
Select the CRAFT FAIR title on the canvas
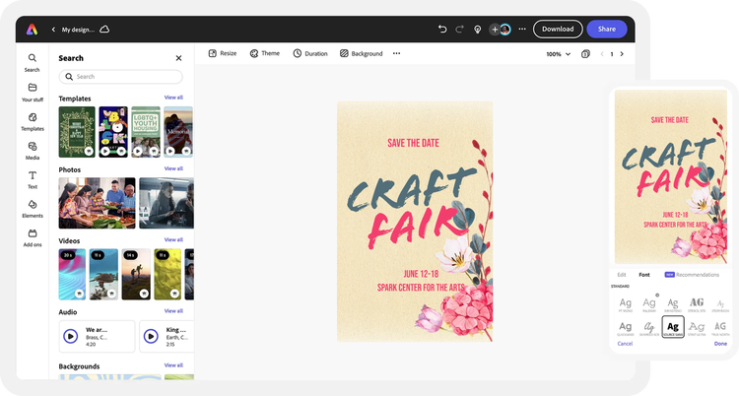[413, 208]
